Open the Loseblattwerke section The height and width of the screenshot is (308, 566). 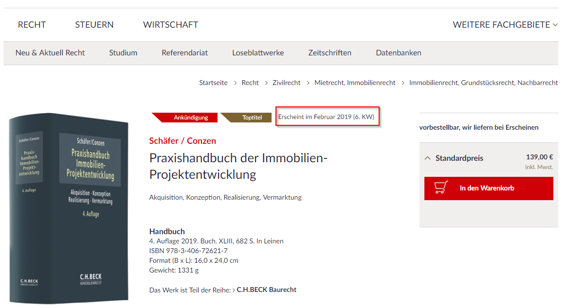(x=258, y=52)
